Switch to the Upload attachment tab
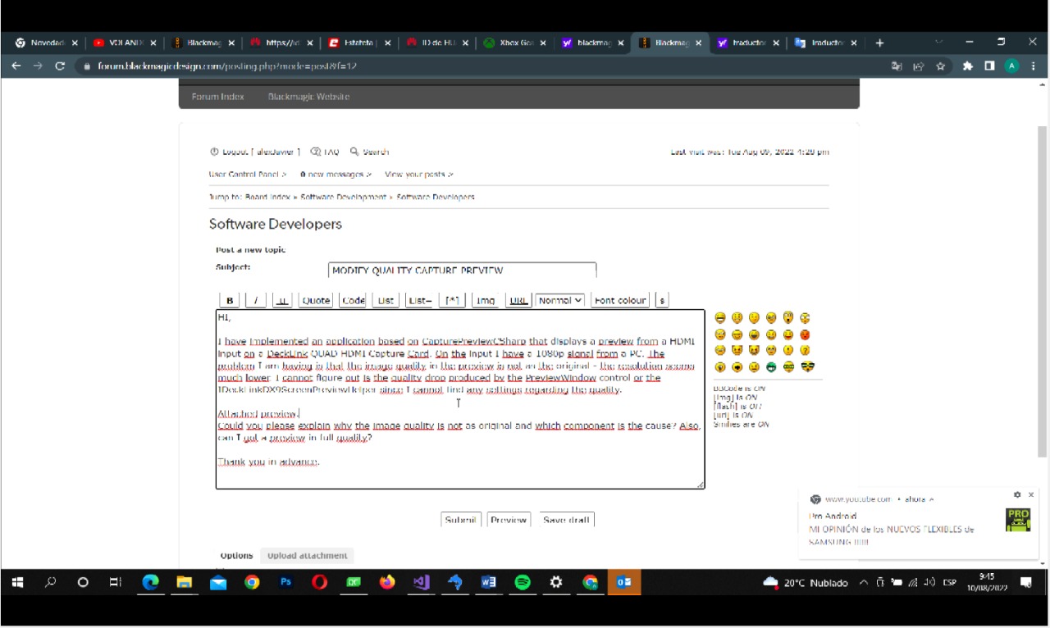Viewport: 1050px width, 628px height. pyautogui.click(x=307, y=556)
